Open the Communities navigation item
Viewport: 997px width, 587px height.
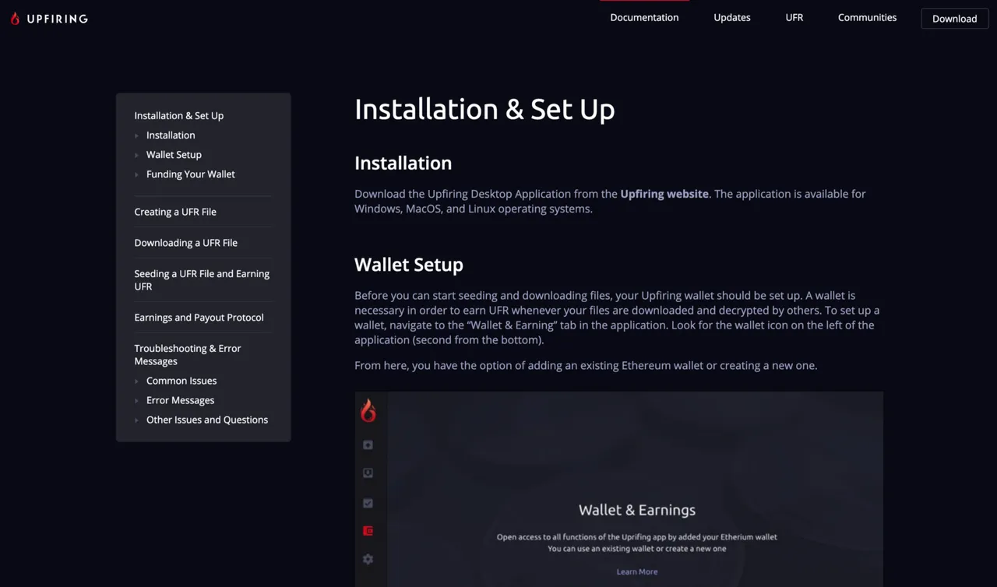coord(867,17)
